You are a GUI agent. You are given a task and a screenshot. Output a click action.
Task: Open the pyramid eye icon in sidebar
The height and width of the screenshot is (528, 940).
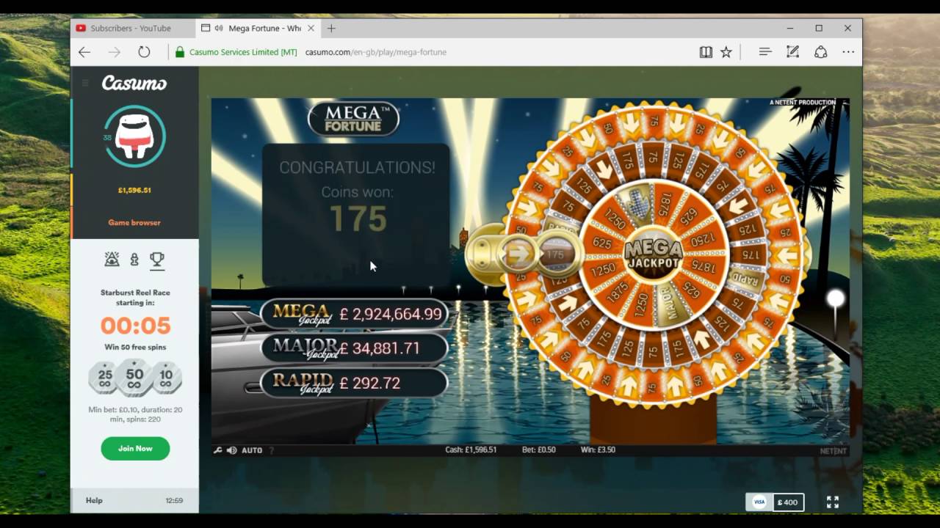click(x=112, y=259)
